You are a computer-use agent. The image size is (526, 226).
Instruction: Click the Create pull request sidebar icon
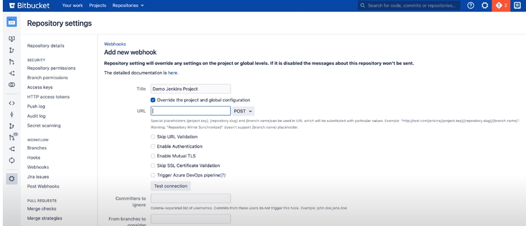click(12, 62)
